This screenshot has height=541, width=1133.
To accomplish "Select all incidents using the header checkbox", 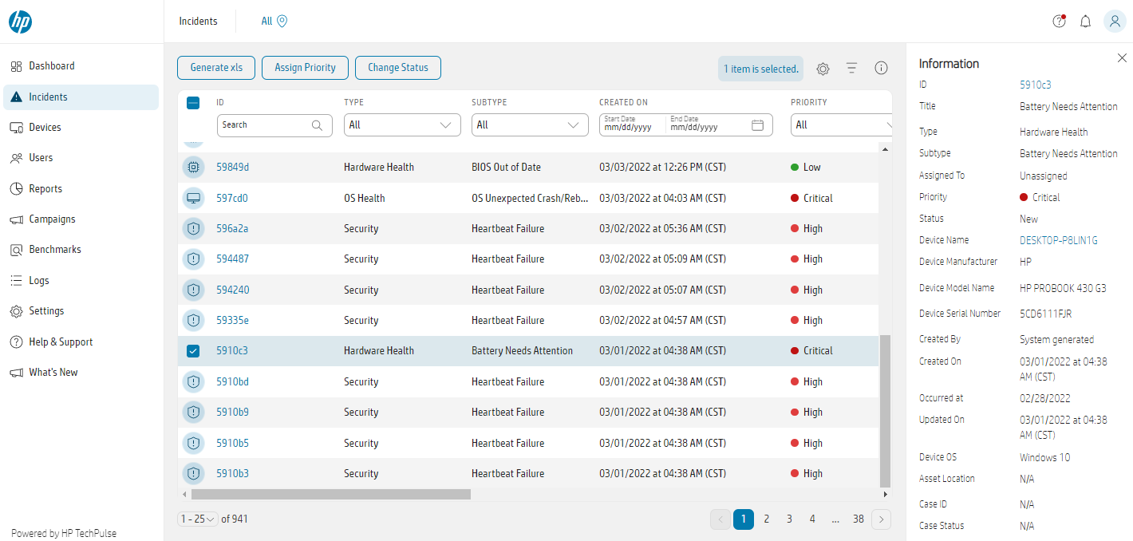I will pyautogui.click(x=193, y=102).
